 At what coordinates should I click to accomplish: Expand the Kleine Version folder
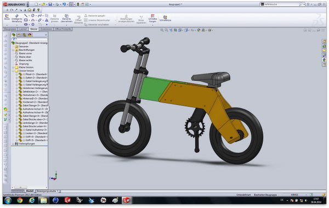coord(13,68)
